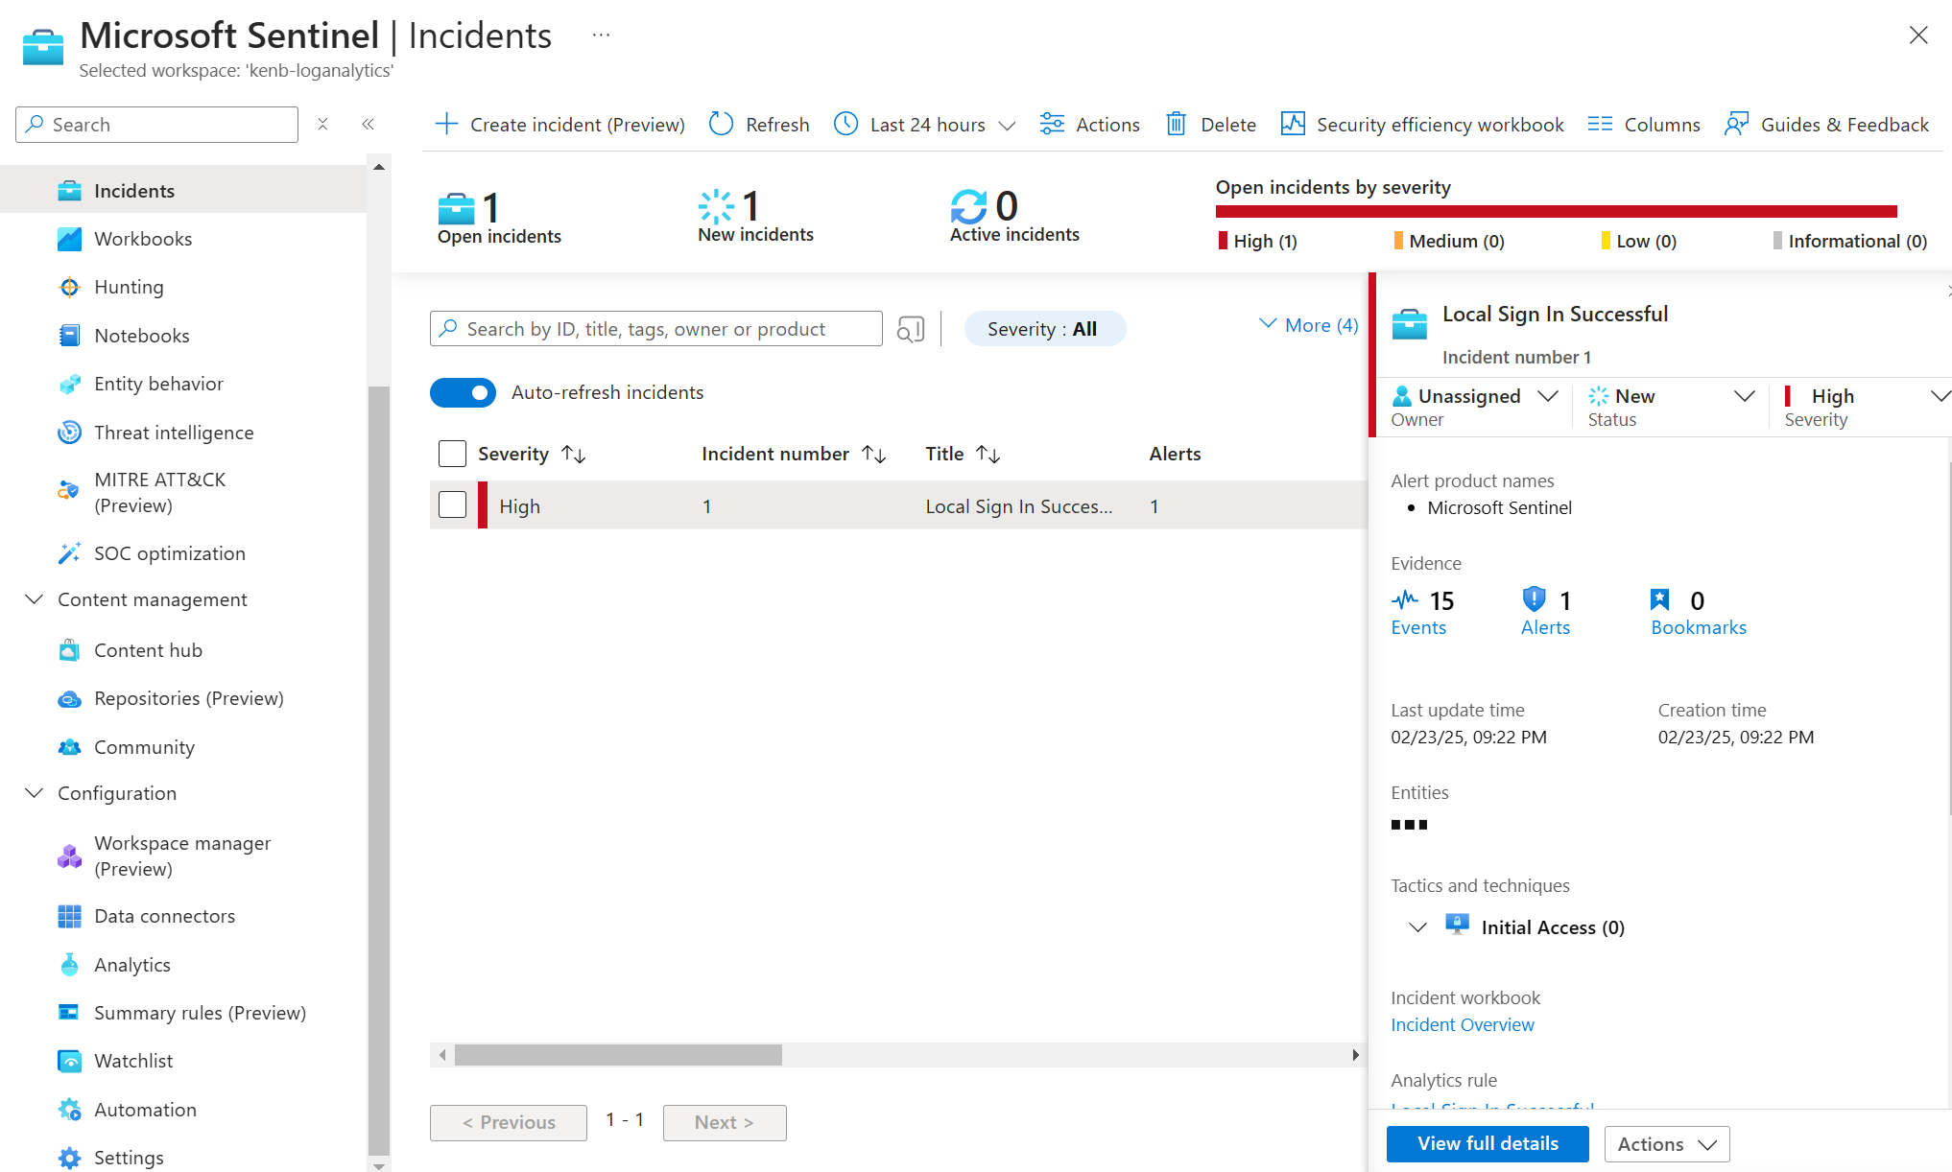This screenshot has width=1952, height=1172.
Task: Click the 1 Alerts link
Action: (x=1546, y=613)
